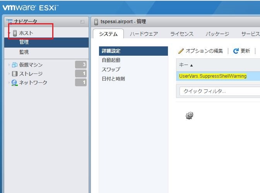The image size is (260, 193).
Task: Open the サービス tab
Action: tap(251, 34)
